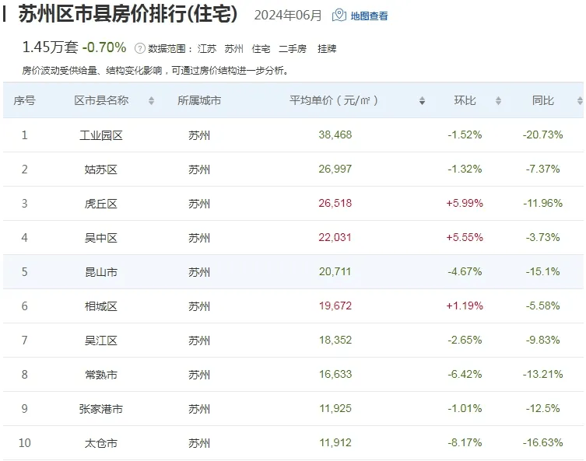Open the 工业园区 district entry
Screen dimensions: 586x461
(101, 135)
